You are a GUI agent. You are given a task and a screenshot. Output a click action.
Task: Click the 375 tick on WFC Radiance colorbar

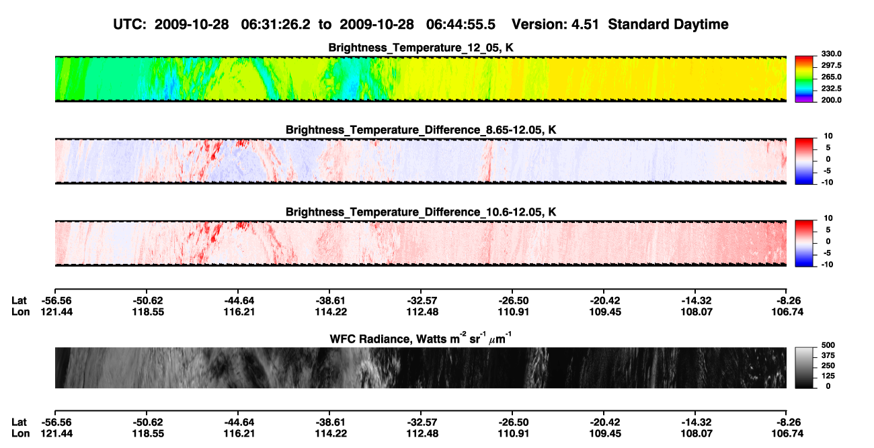pyautogui.click(x=828, y=356)
